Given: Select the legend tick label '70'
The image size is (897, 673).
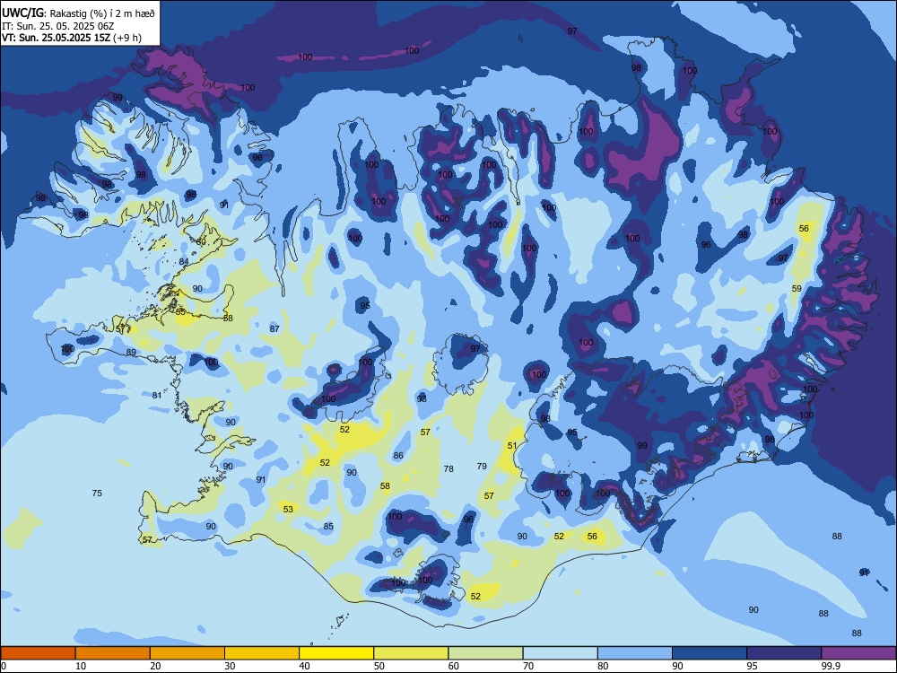Looking at the screenshot, I should pyautogui.click(x=528, y=666).
